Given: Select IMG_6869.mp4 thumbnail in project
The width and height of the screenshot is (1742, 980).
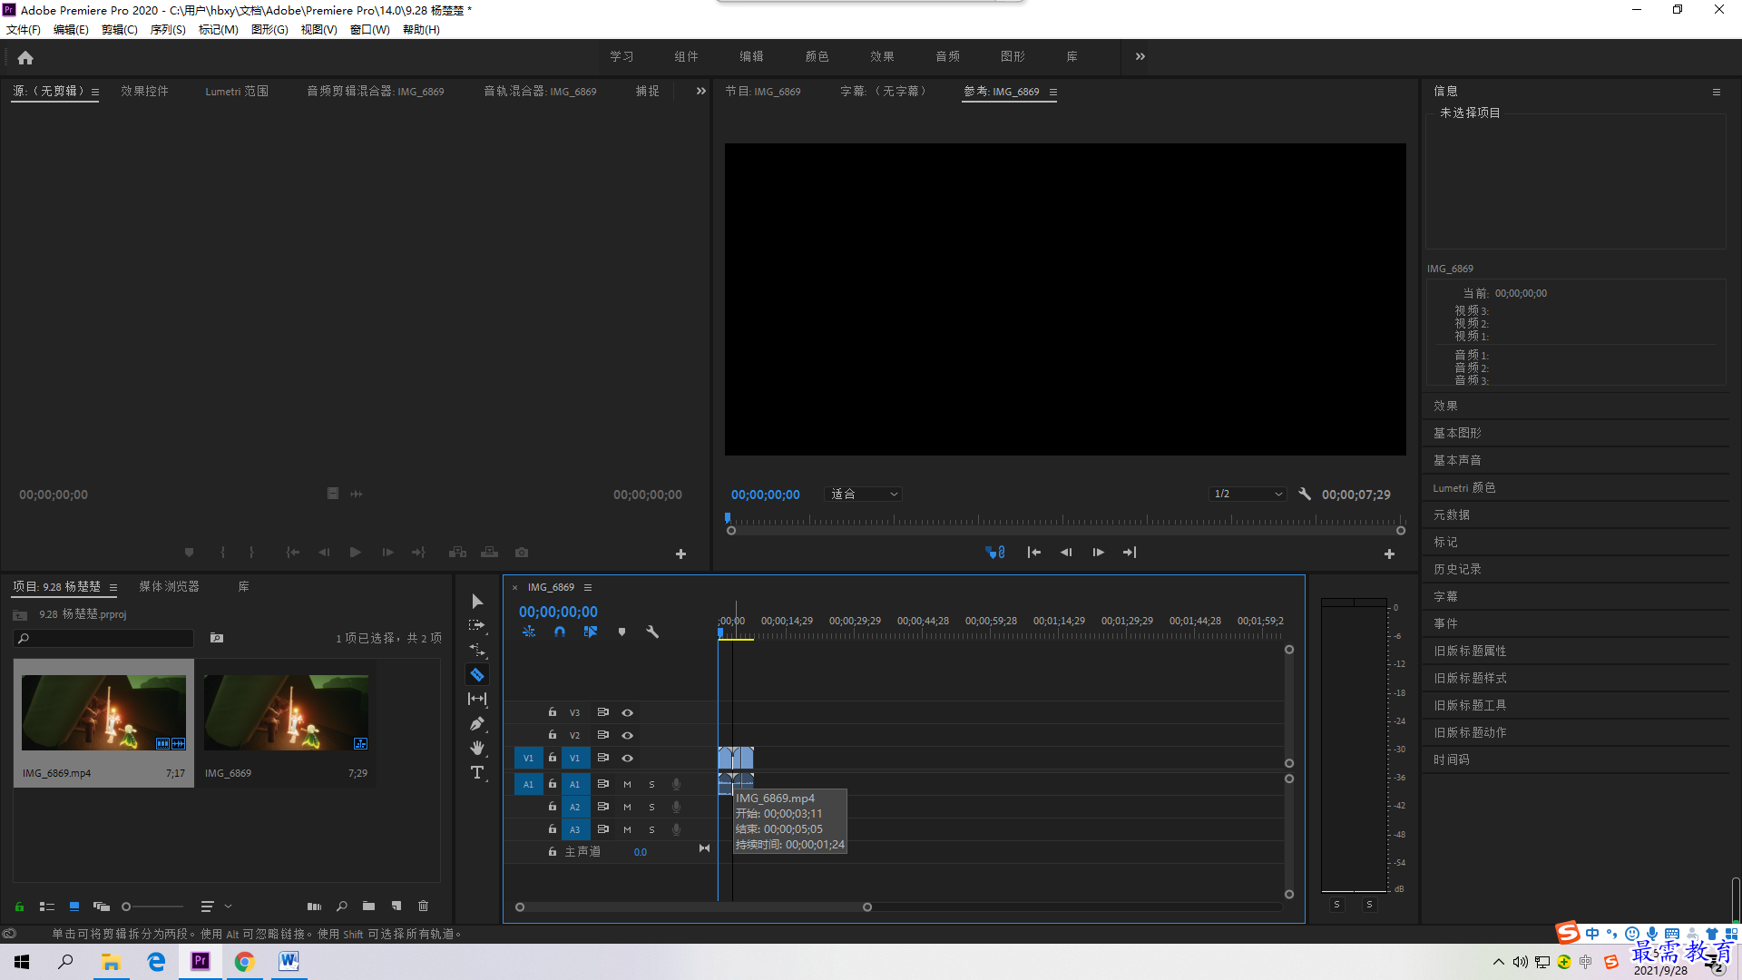Looking at the screenshot, I should click(x=103, y=712).
